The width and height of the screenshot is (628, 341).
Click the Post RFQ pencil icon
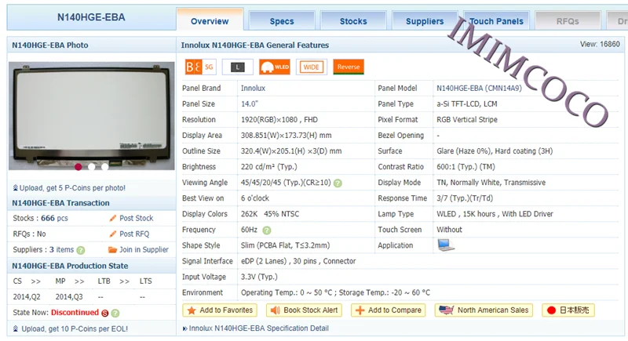113,234
